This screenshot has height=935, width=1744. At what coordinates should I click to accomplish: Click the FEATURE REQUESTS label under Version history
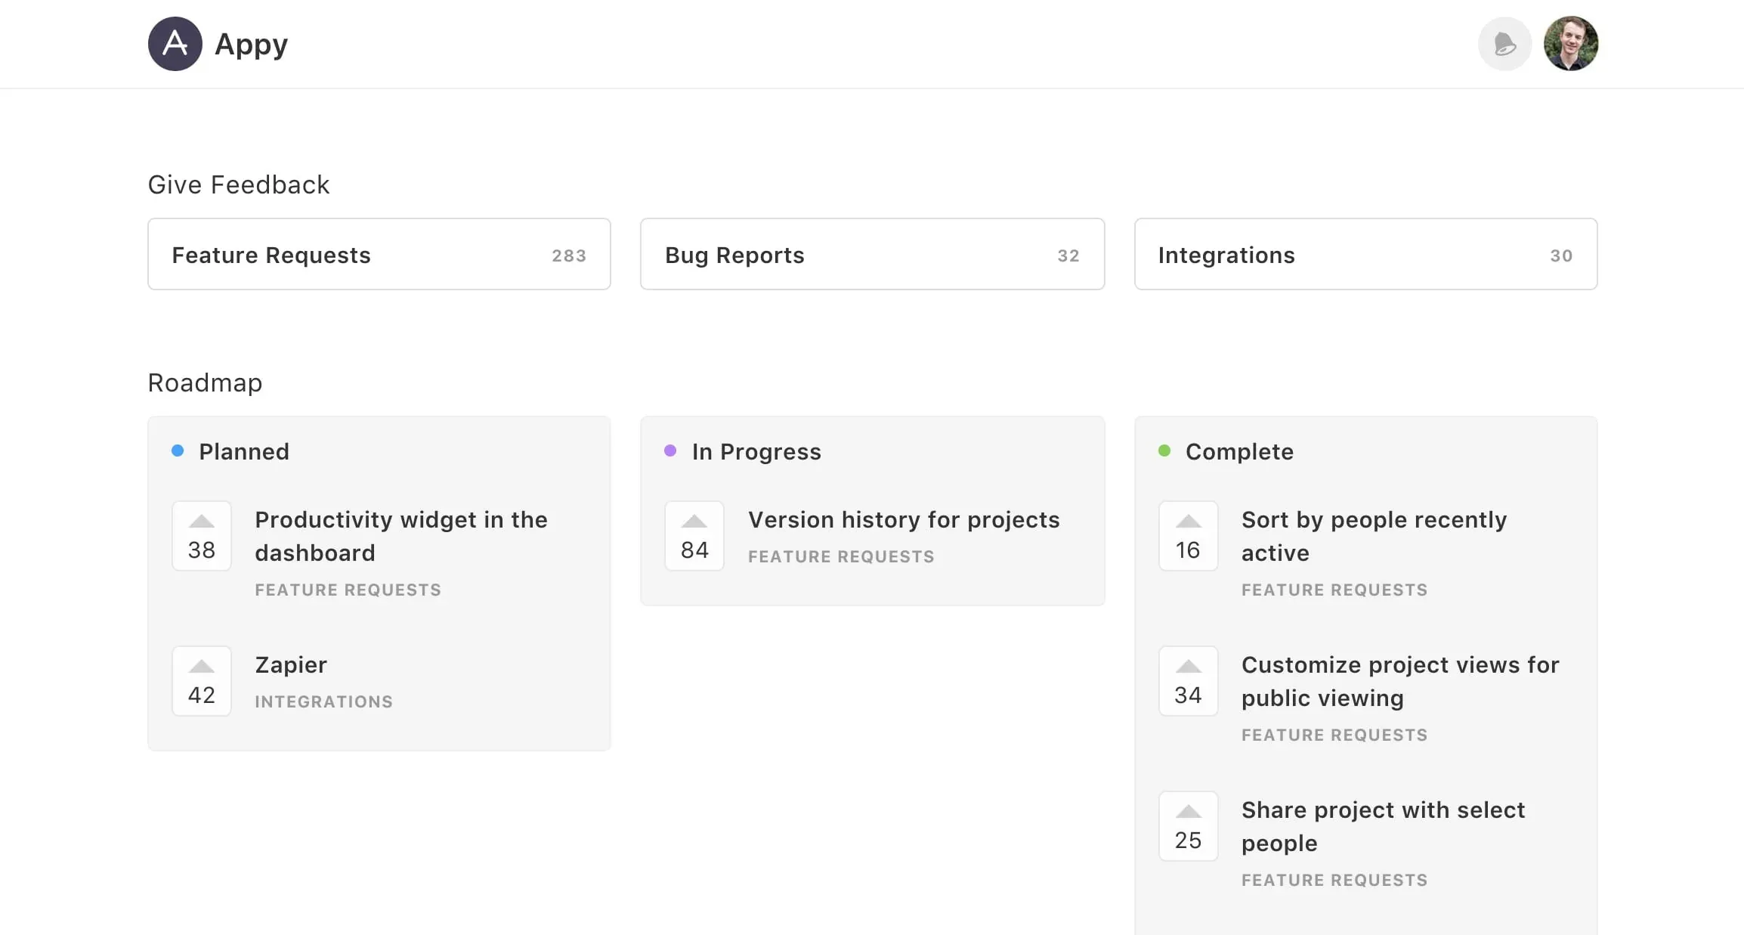coord(841,556)
